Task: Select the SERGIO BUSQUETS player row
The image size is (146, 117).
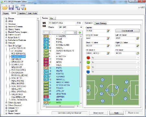Action: [x=61, y=51]
